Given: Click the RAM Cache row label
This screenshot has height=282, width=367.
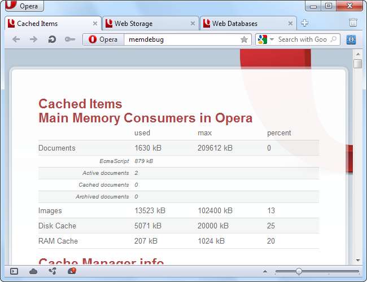Looking at the screenshot, I should point(58,241).
